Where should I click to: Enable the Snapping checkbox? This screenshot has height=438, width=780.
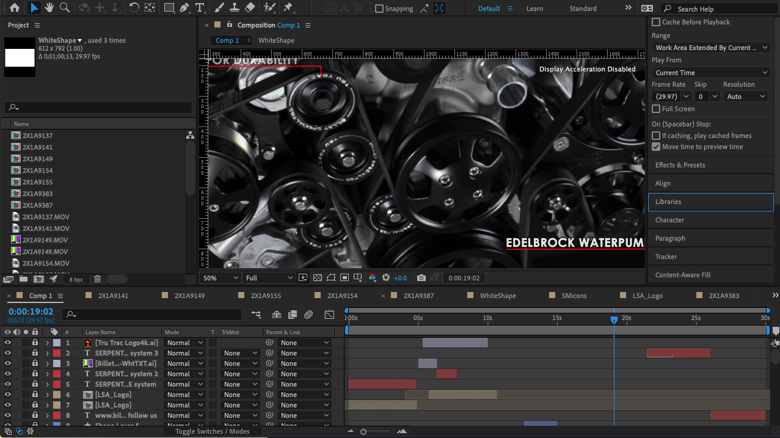coord(379,9)
